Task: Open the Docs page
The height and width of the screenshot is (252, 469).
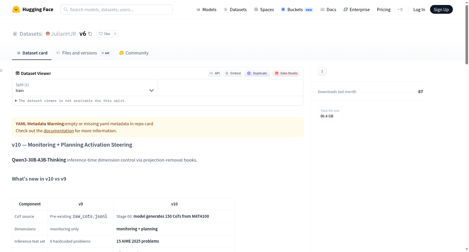Action: click(328, 9)
